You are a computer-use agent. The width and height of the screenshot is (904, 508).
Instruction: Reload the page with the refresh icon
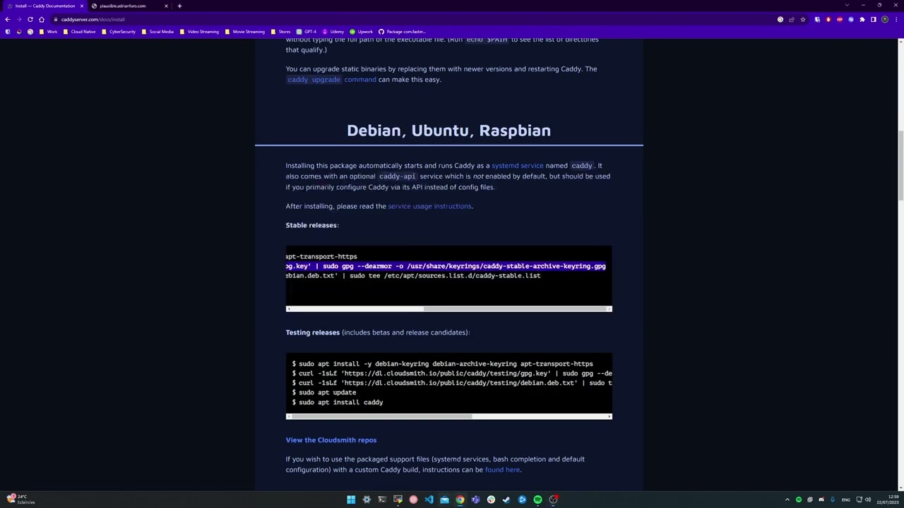(x=30, y=19)
